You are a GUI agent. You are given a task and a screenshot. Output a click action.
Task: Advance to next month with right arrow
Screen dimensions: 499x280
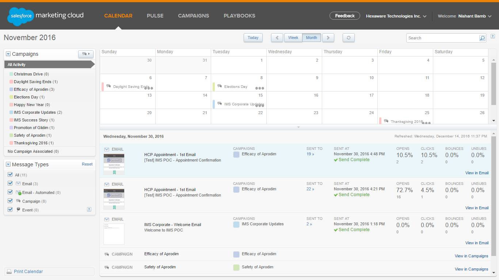(x=328, y=38)
